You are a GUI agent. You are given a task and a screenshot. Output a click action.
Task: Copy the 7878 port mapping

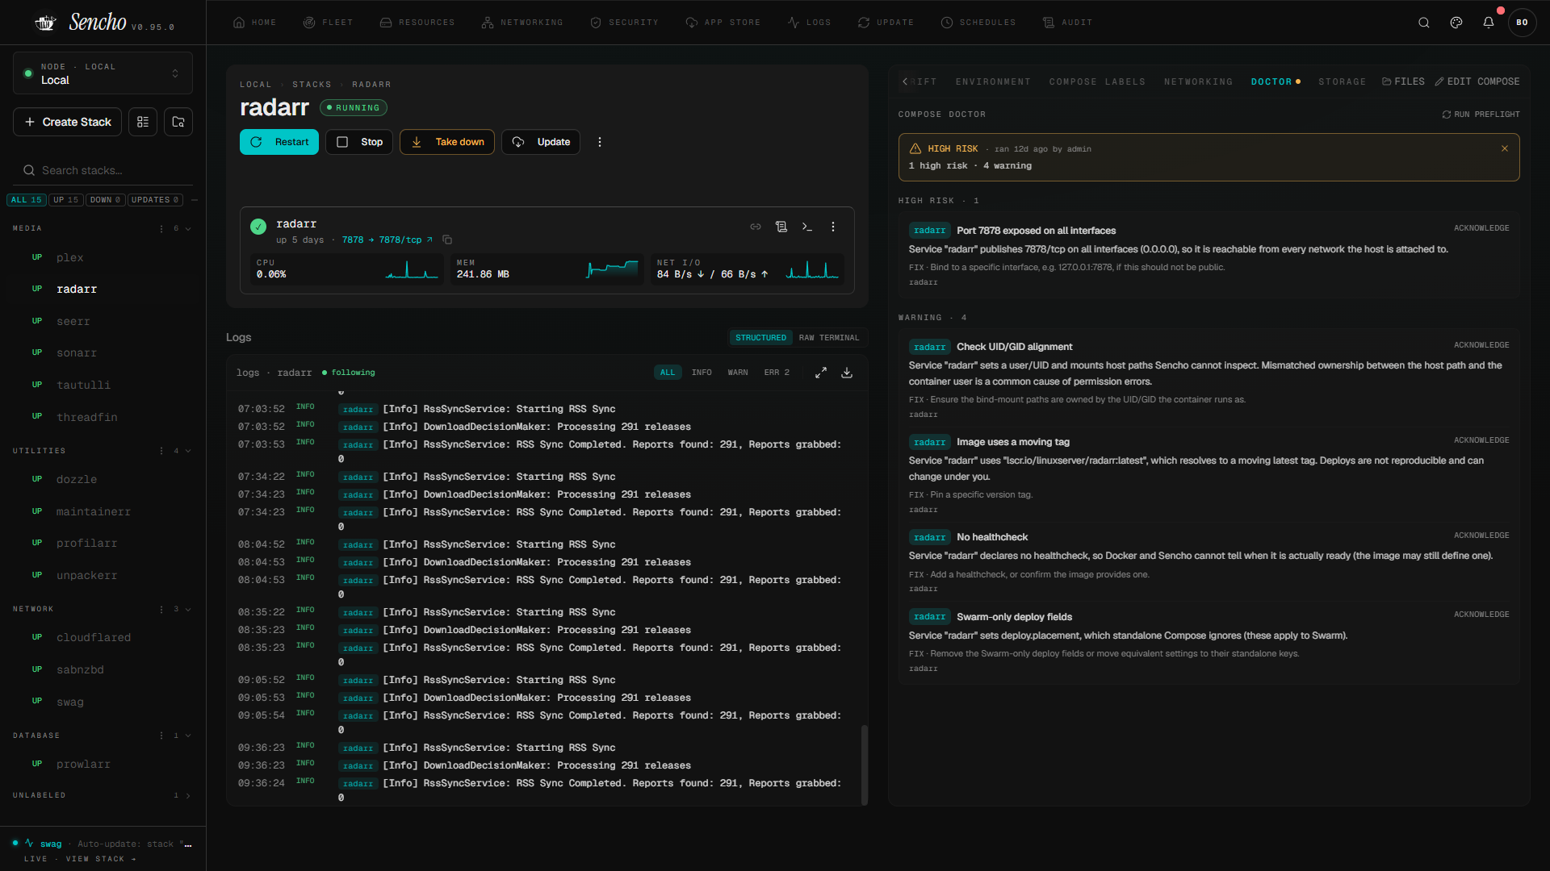tap(447, 240)
